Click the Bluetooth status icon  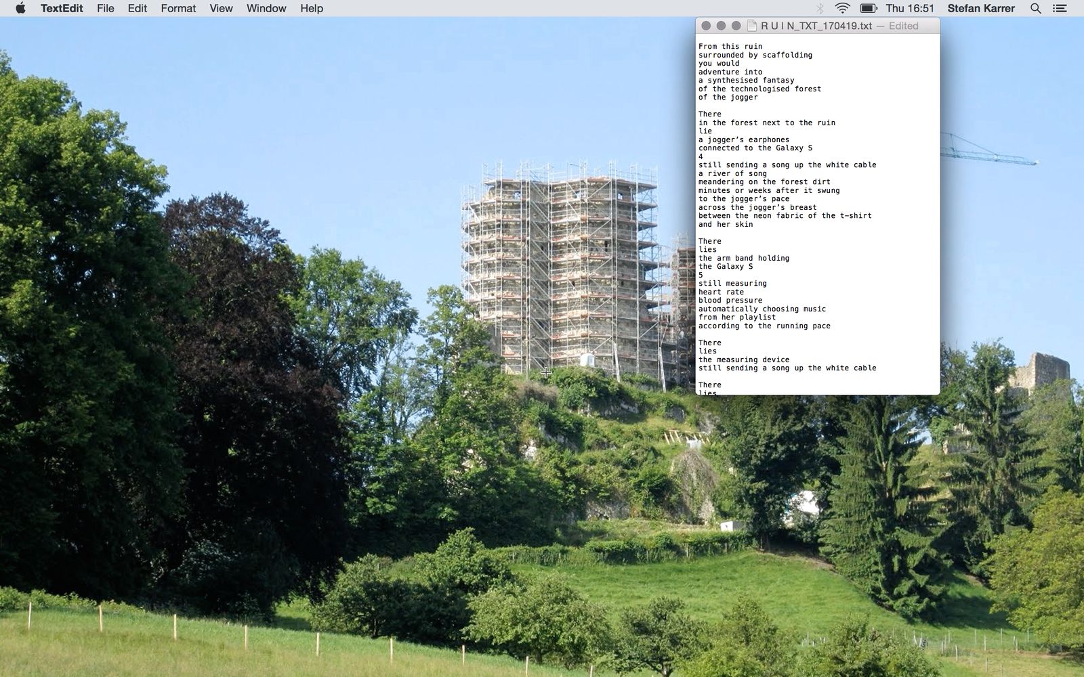pos(819,8)
